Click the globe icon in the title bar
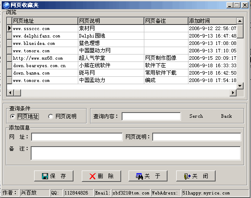Screen dimensions: 251x198 coord(6,5)
